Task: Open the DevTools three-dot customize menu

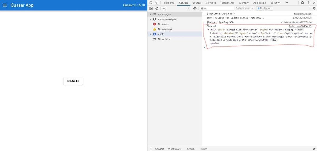Action: pyautogui.click(x=308, y=3)
